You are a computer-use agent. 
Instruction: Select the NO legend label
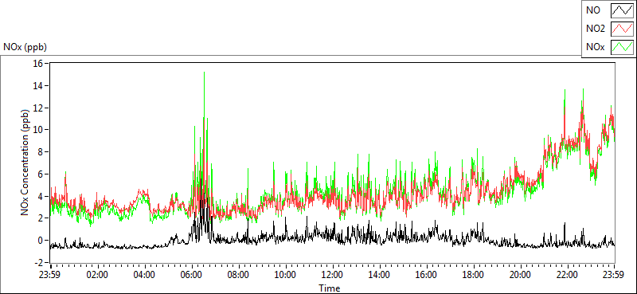(x=593, y=11)
